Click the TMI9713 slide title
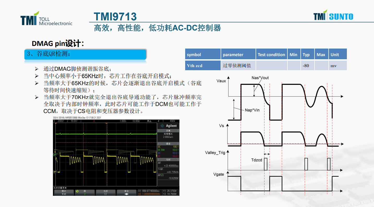 115,17
